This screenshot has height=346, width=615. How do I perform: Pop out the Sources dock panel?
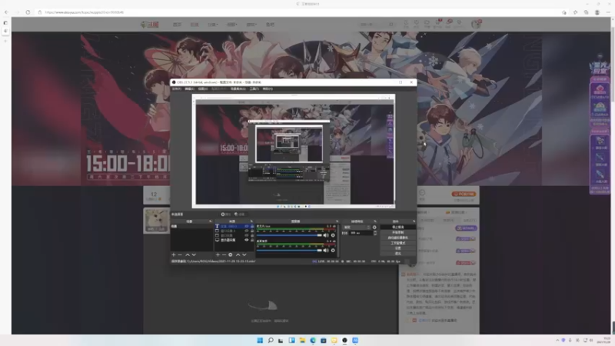(x=251, y=221)
